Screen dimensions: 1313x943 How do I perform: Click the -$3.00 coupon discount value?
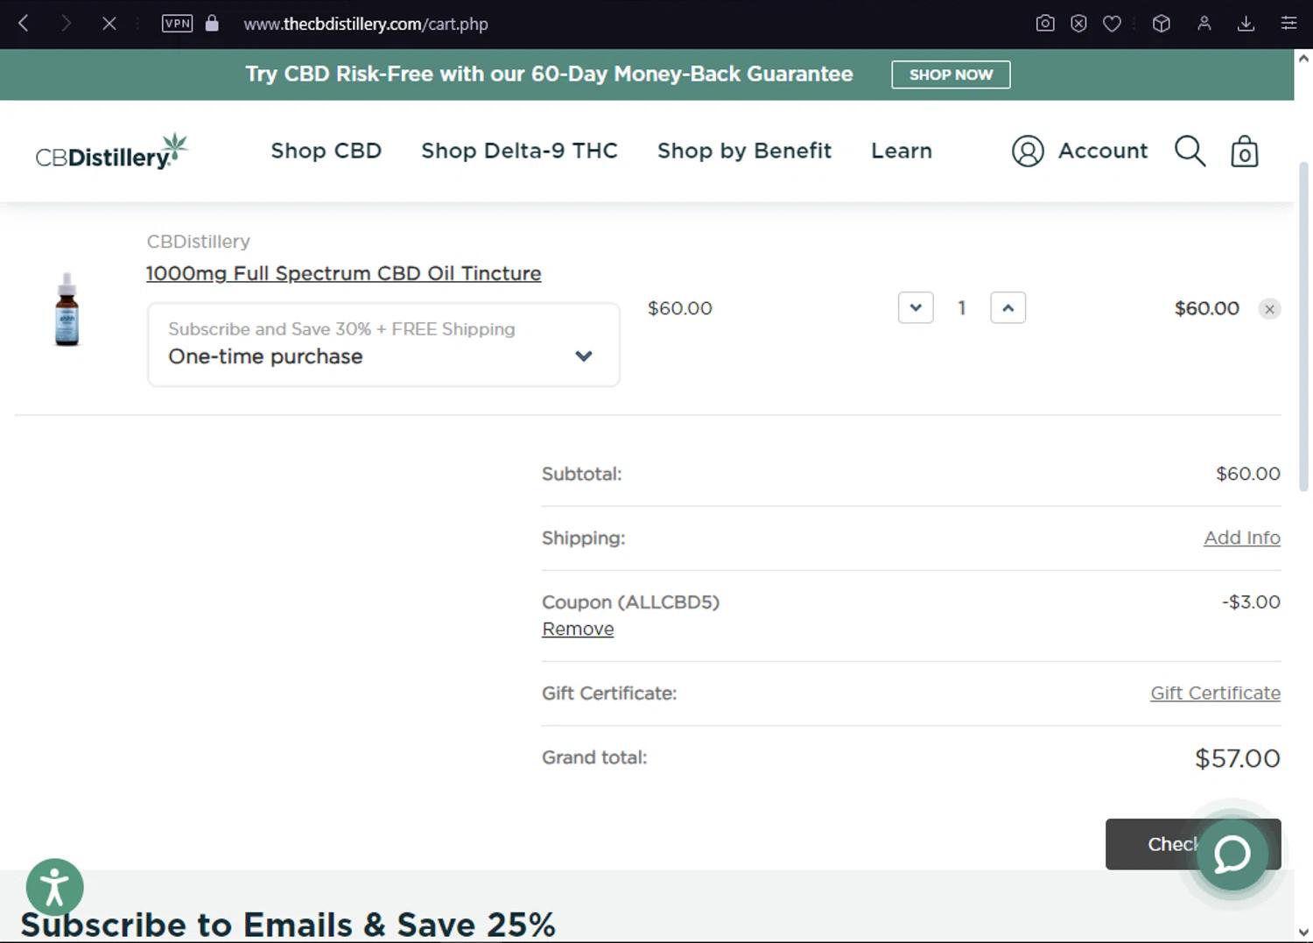[x=1251, y=602]
